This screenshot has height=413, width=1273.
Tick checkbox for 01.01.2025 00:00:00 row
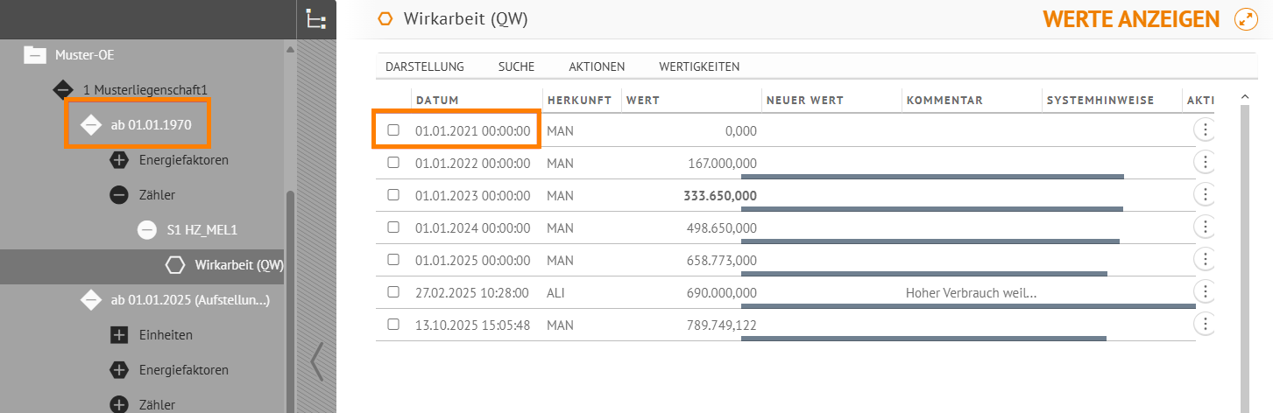click(393, 260)
